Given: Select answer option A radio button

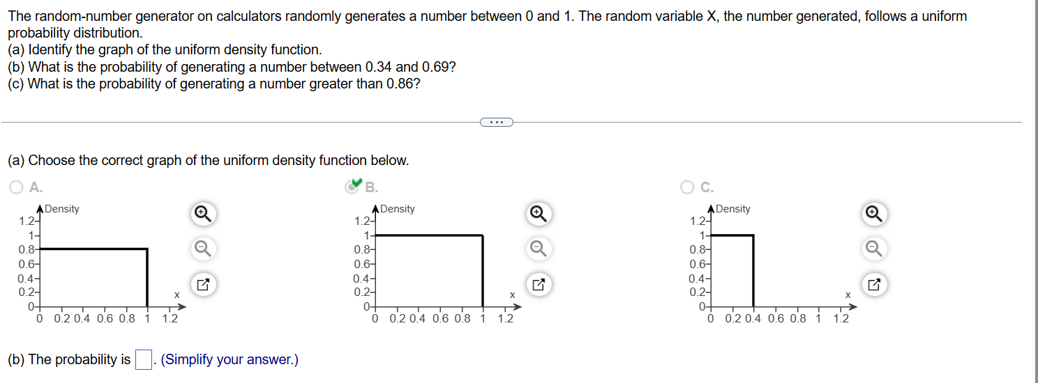Looking at the screenshot, I should 15,187.
